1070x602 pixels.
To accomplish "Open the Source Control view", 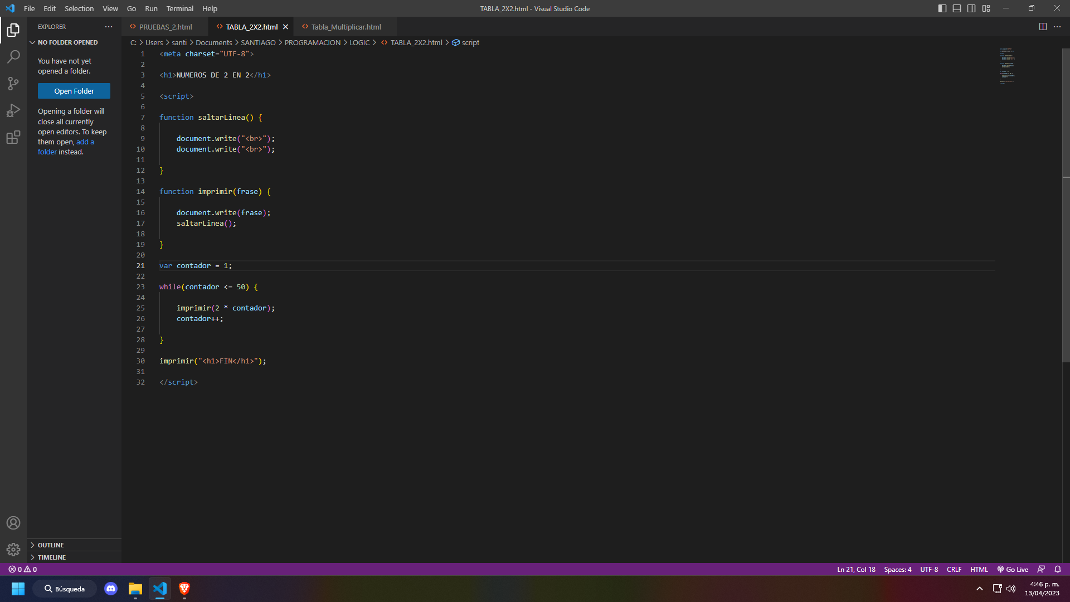I will (13, 84).
